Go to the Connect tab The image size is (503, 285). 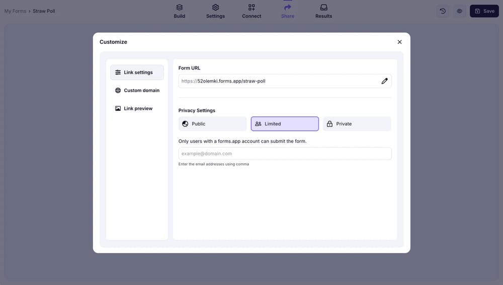coord(251,11)
